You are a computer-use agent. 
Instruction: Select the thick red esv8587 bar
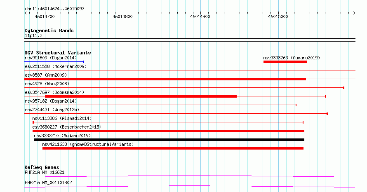click(x=165, y=79)
